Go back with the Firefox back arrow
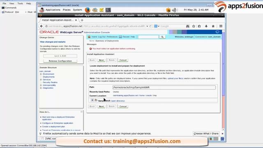Viewport: 263px width, 148px height. 42,26
